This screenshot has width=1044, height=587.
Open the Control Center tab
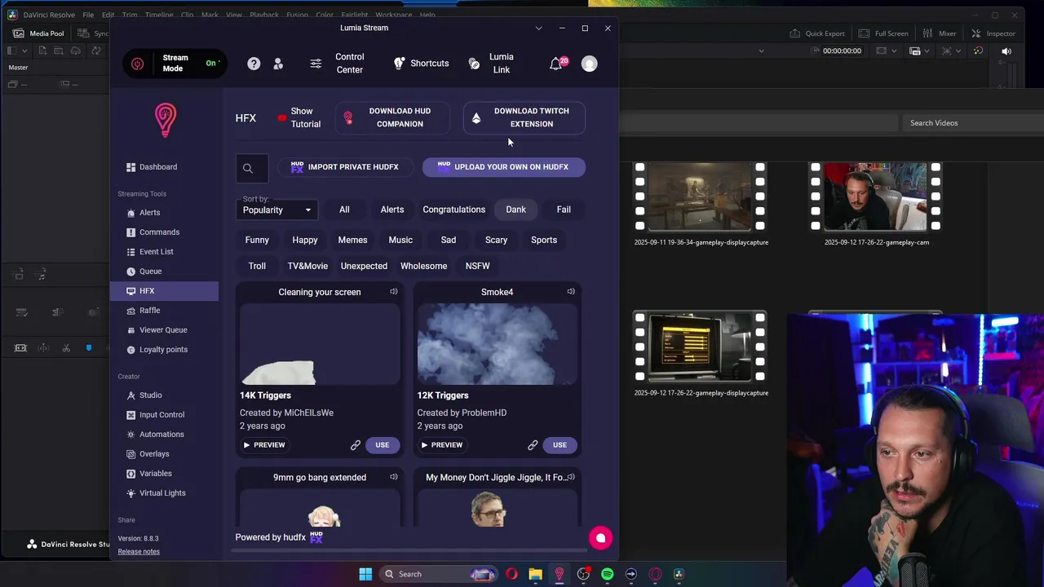coord(338,64)
